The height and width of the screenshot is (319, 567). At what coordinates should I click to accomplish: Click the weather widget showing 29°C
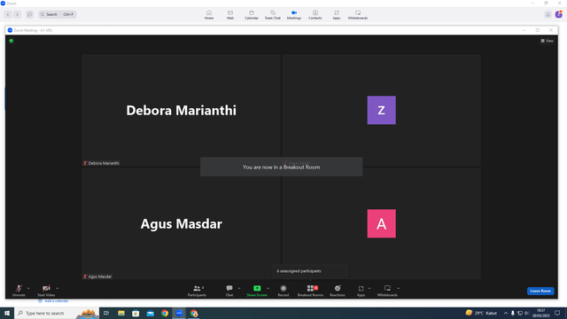(481, 313)
